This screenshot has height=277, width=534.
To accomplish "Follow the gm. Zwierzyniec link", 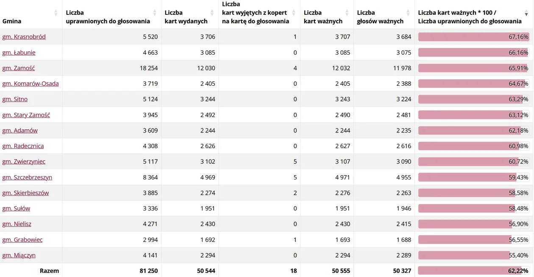I will (24, 162).
